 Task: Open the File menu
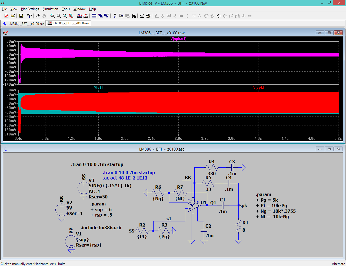(x=4, y=9)
